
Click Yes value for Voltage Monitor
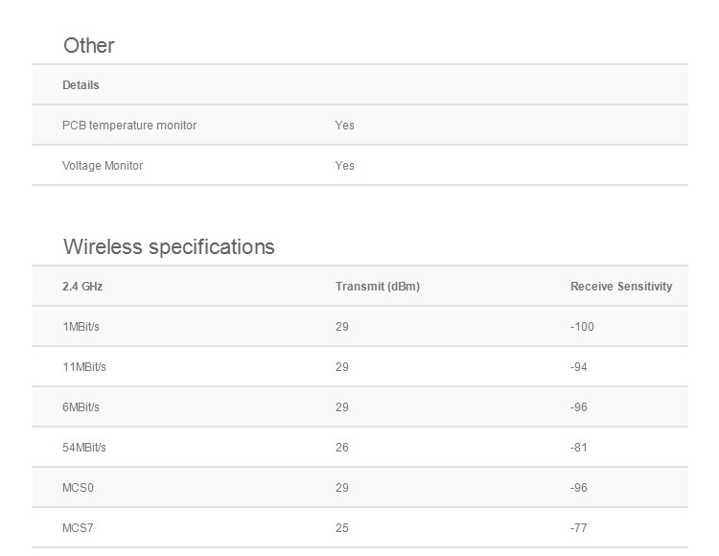click(x=344, y=166)
